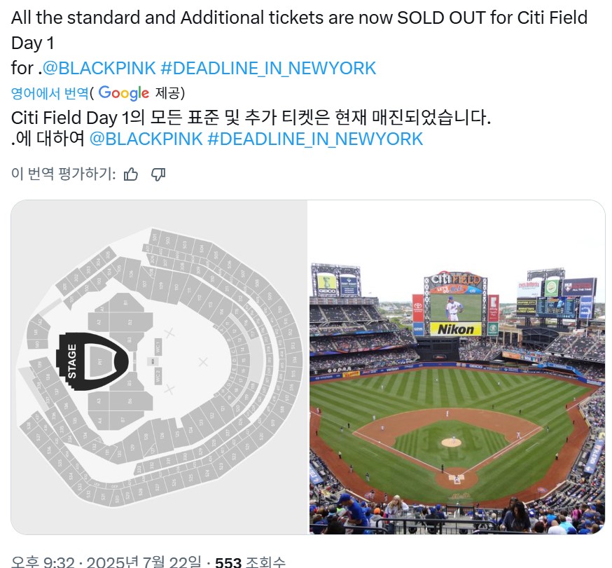
Task: Open the @BLACKPINK mention in original tweet
Action: point(99,68)
